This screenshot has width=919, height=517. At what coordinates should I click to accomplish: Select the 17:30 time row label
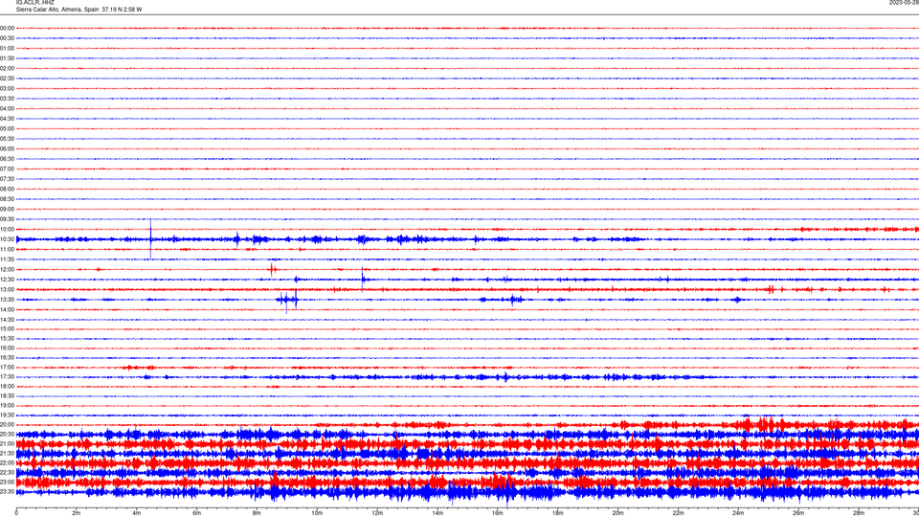click(7, 377)
